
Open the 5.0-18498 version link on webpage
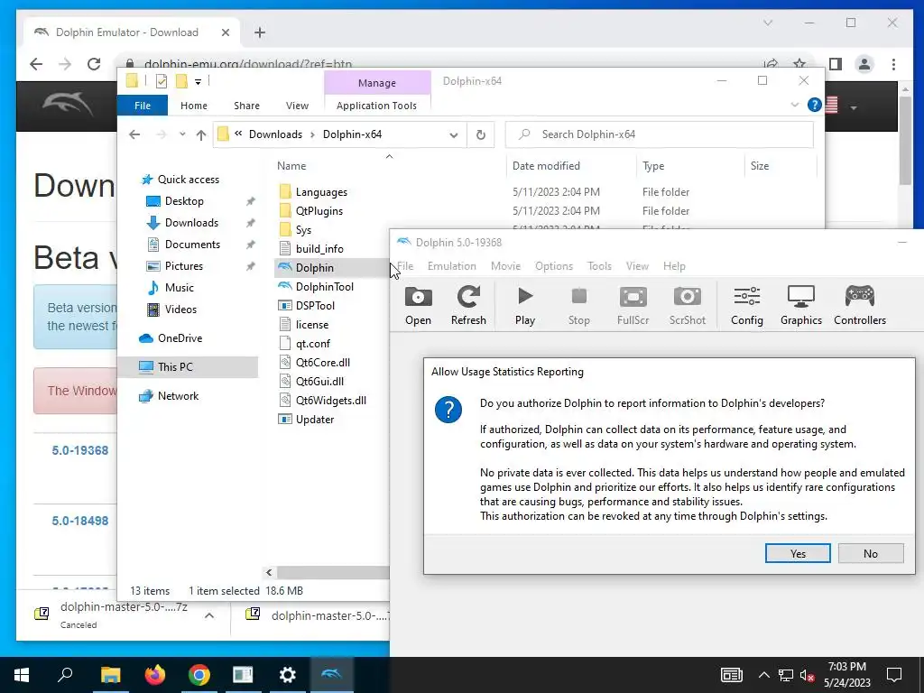[x=80, y=521]
